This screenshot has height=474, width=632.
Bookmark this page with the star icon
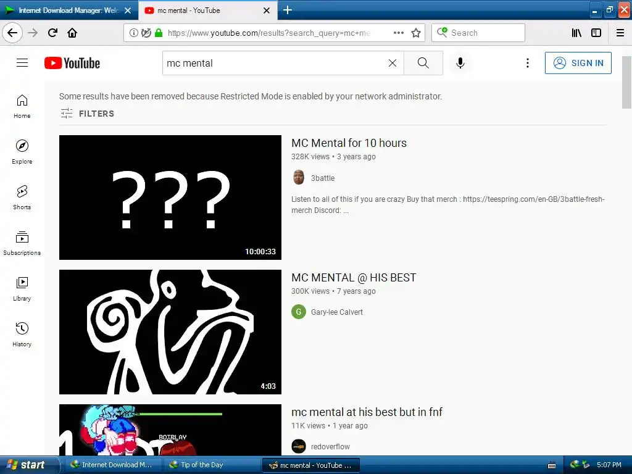416,33
